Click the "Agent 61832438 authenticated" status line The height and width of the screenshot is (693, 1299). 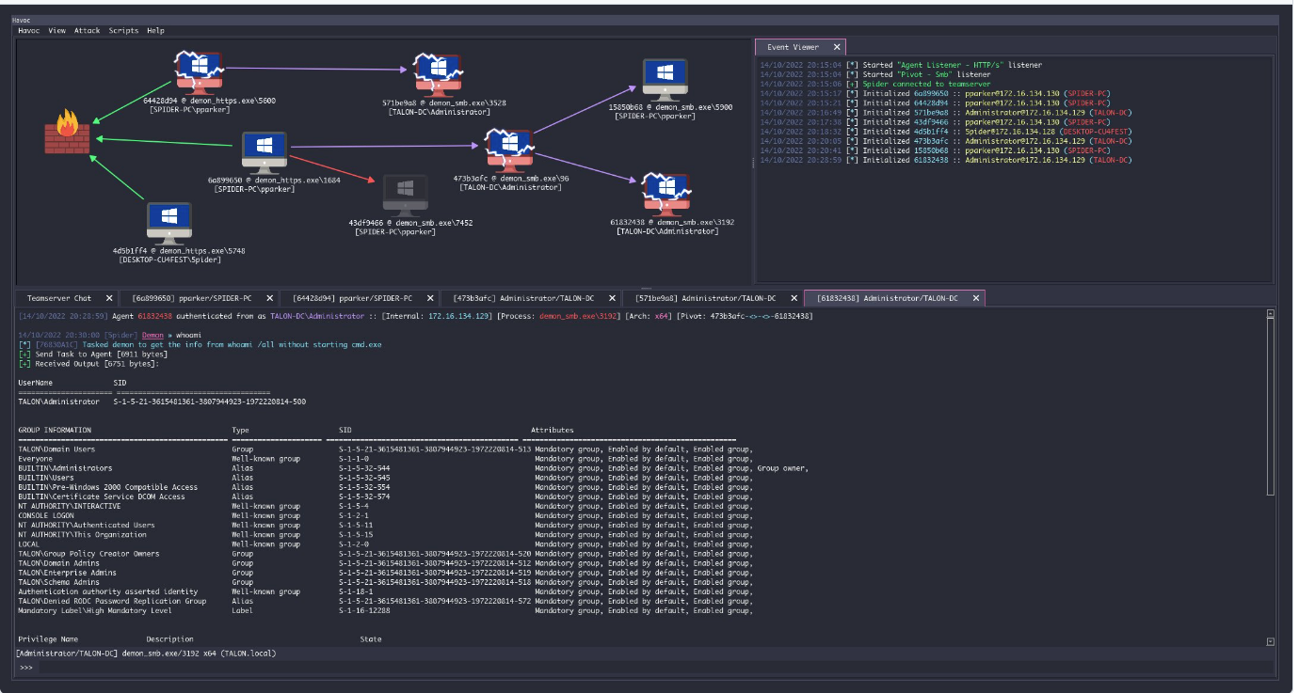point(415,316)
